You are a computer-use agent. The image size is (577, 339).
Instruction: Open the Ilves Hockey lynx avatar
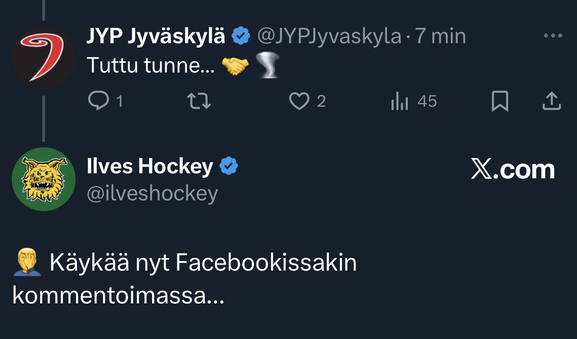[x=43, y=179]
